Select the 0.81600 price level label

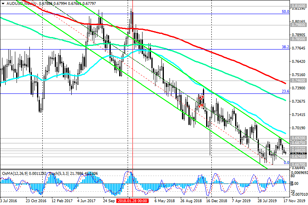(x=298, y=7)
